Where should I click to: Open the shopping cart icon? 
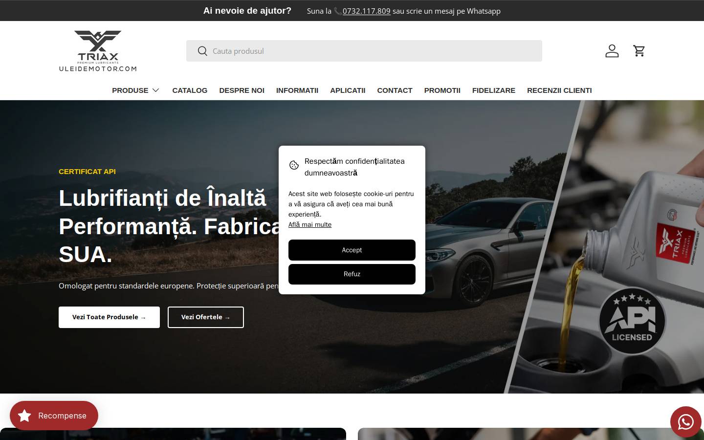tap(639, 51)
